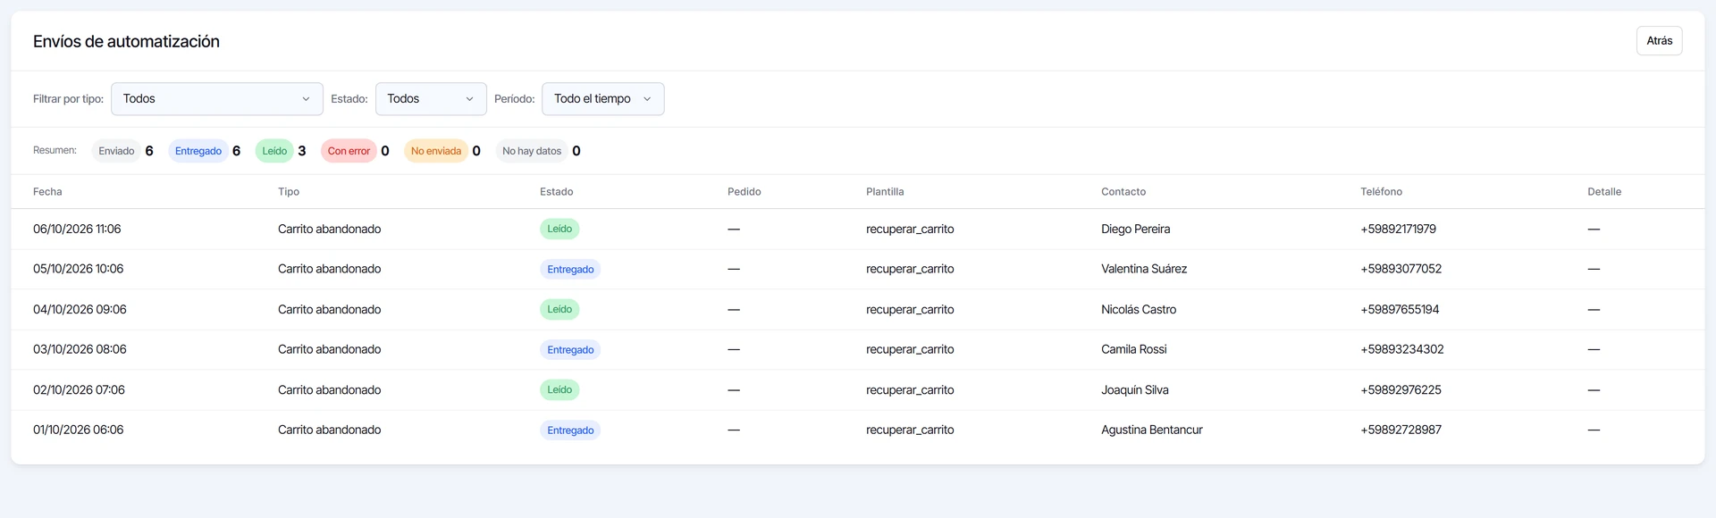This screenshot has width=1716, height=518.
Task: Click the No enviada summary badge
Action: coord(436,151)
